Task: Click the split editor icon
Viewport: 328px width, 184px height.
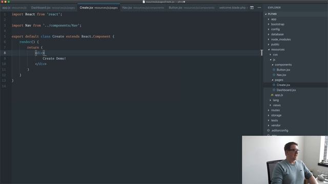Action: (x=252, y=8)
